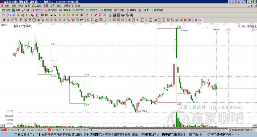
Task: Select the red fan lines tool
Action: pos(92,20)
